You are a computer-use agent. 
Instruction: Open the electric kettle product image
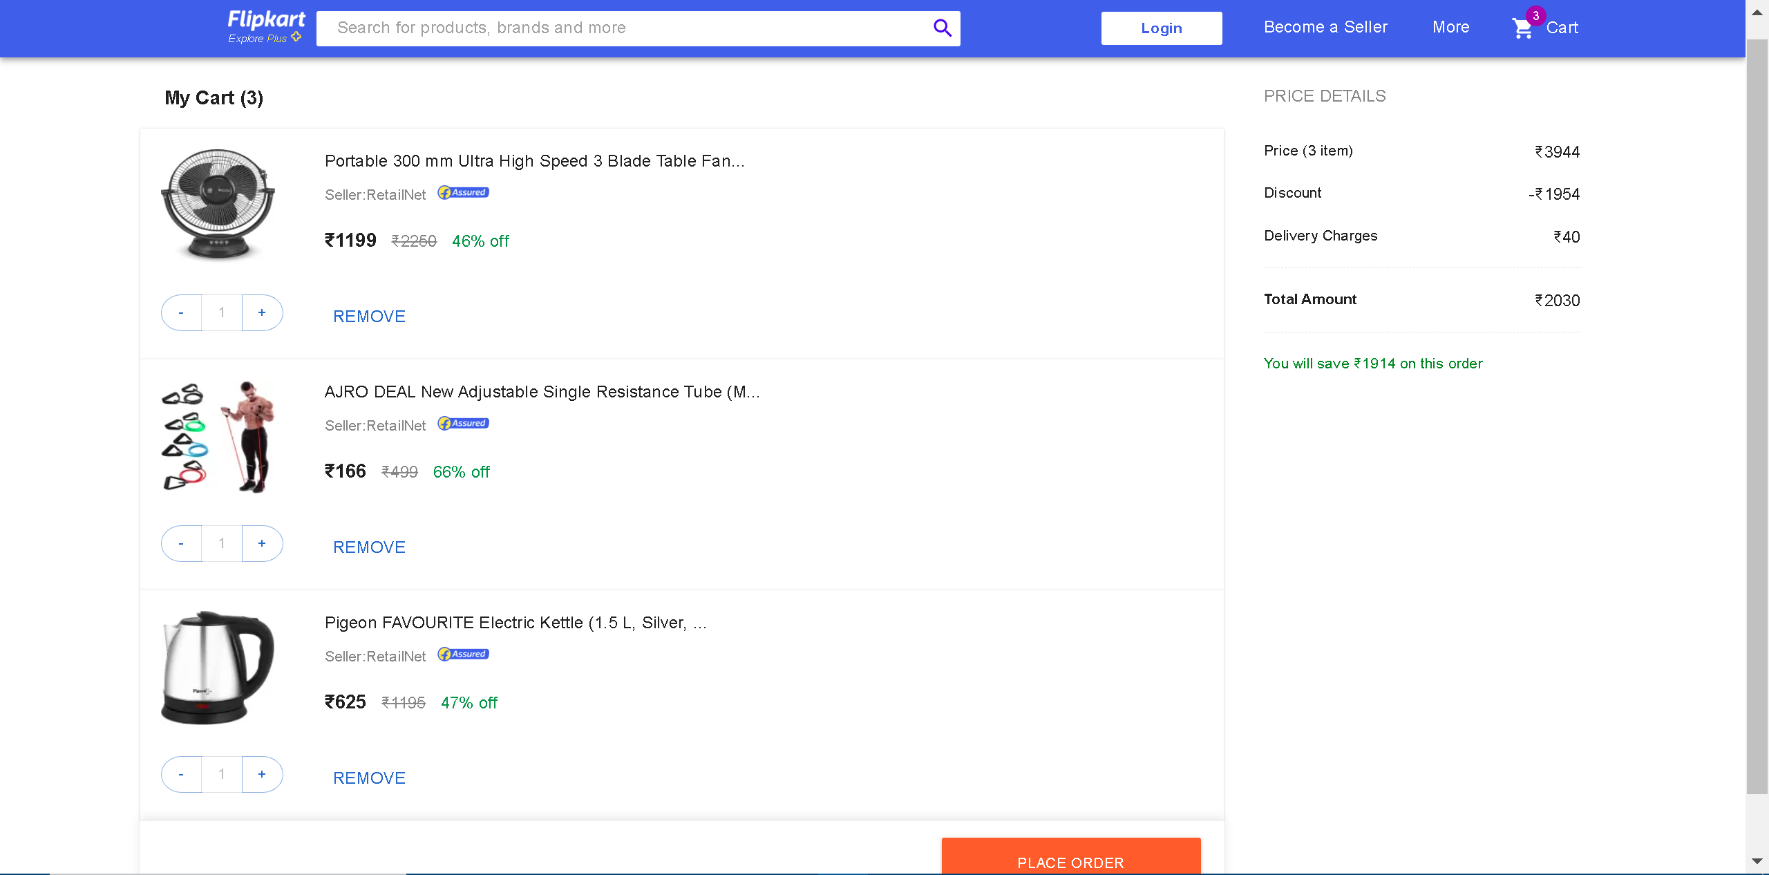click(x=218, y=668)
